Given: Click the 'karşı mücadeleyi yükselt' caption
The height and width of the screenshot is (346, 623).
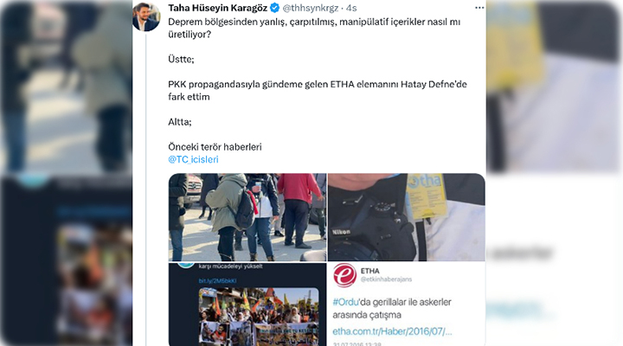Looking at the screenshot, I should coord(230,266).
